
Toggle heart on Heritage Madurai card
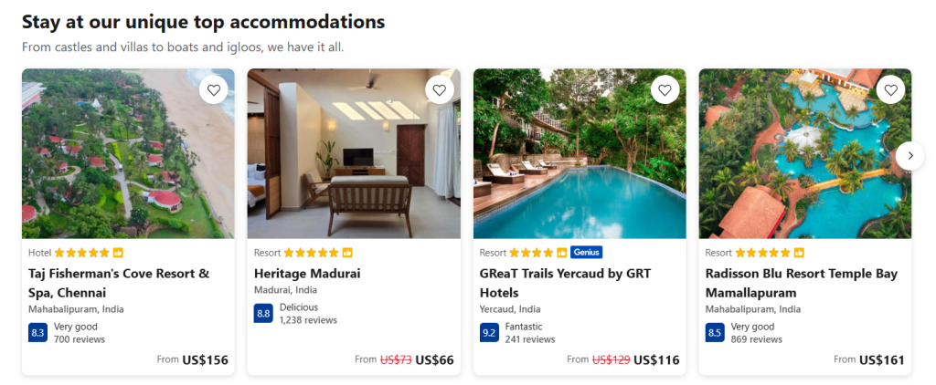(440, 89)
